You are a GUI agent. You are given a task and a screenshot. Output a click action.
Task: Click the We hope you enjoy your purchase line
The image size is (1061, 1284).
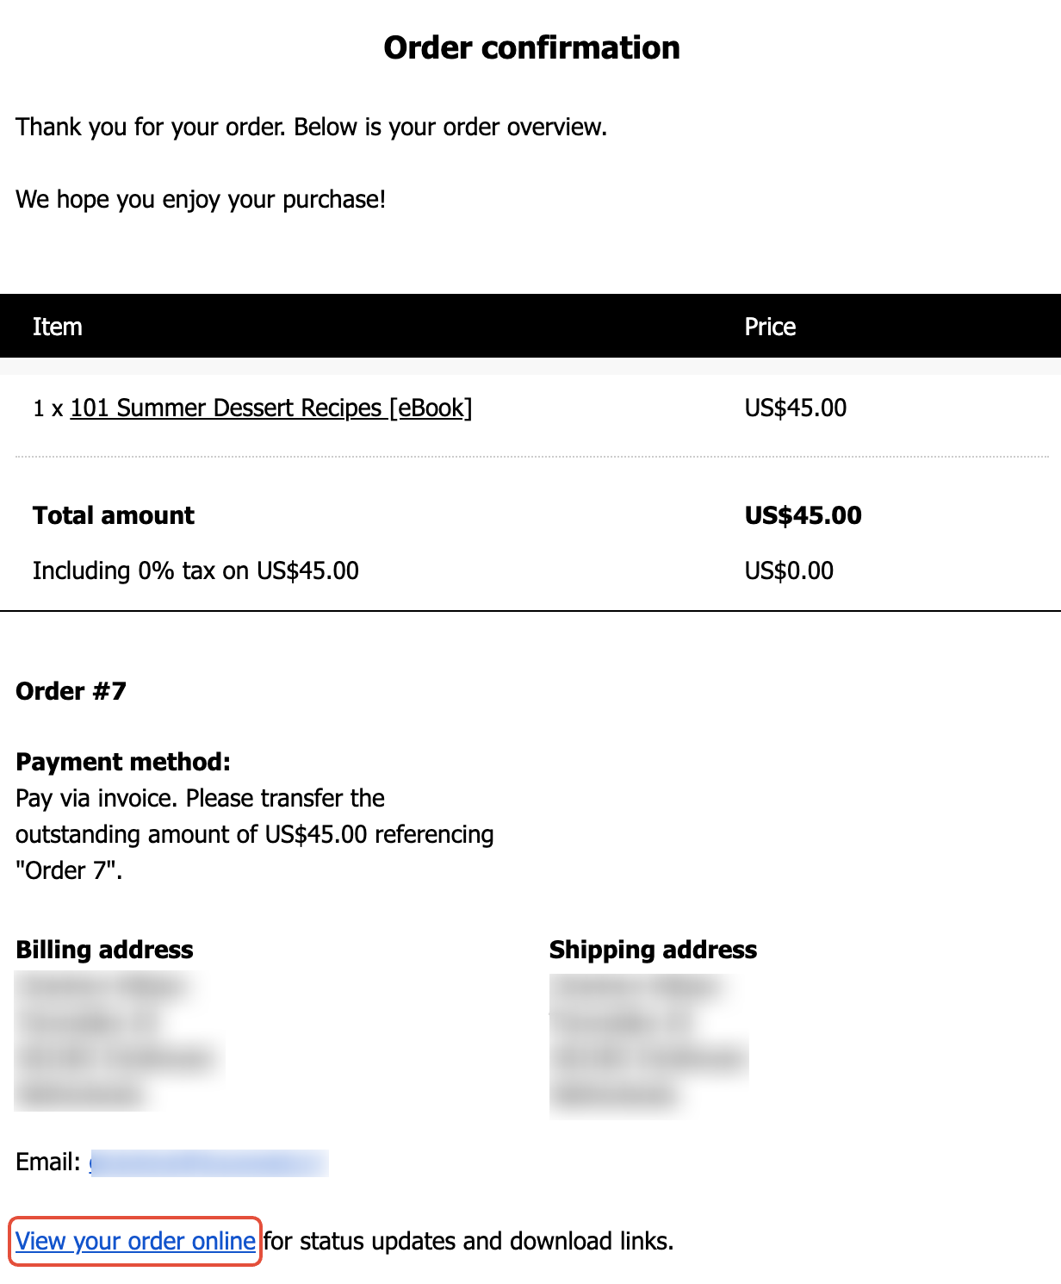pyautogui.click(x=201, y=200)
